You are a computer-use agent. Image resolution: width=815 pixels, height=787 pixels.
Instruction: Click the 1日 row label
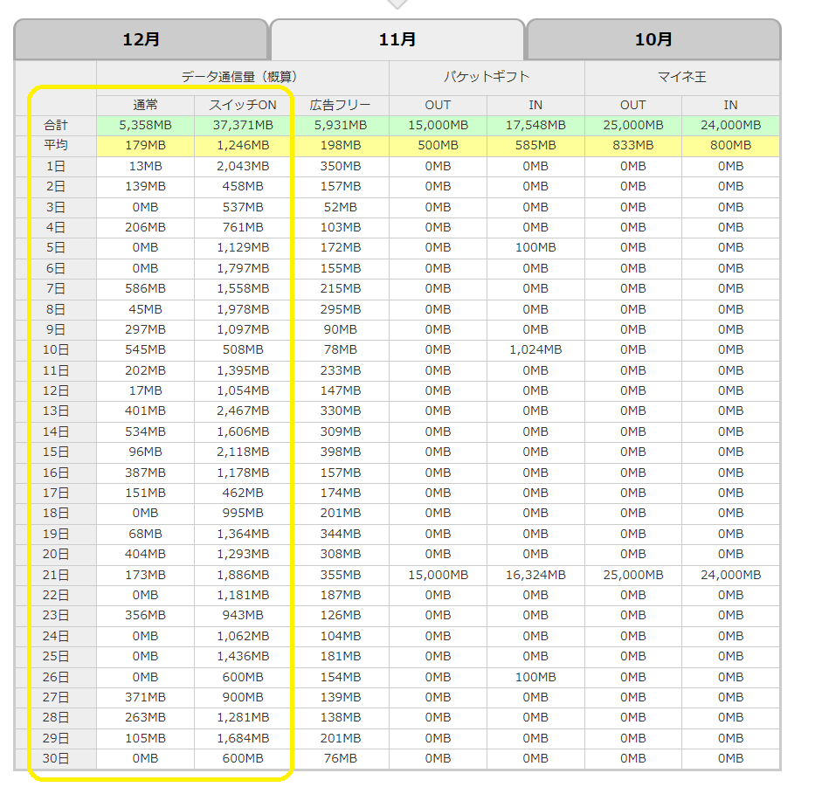tap(56, 166)
